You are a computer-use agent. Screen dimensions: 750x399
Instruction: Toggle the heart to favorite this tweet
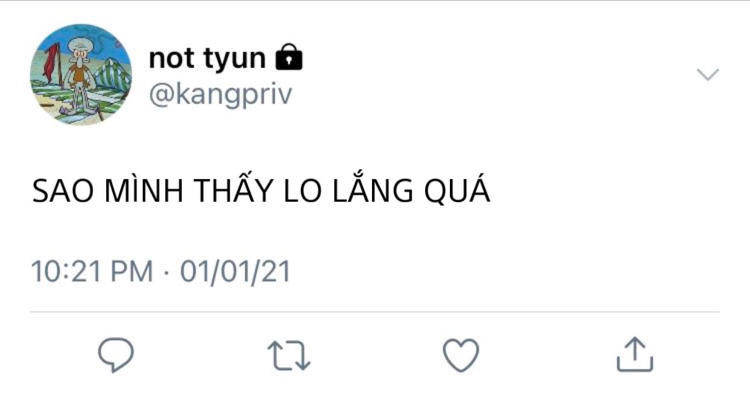(461, 354)
